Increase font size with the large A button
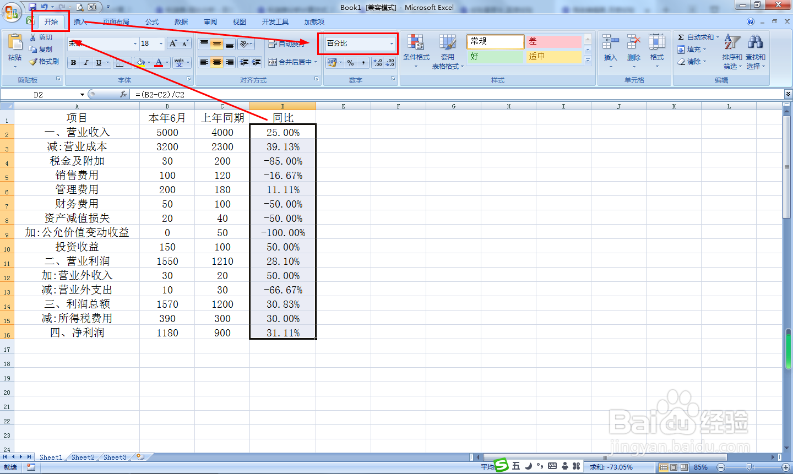Image resolution: width=793 pixels, height=474 pixels. tap(173, 43)
